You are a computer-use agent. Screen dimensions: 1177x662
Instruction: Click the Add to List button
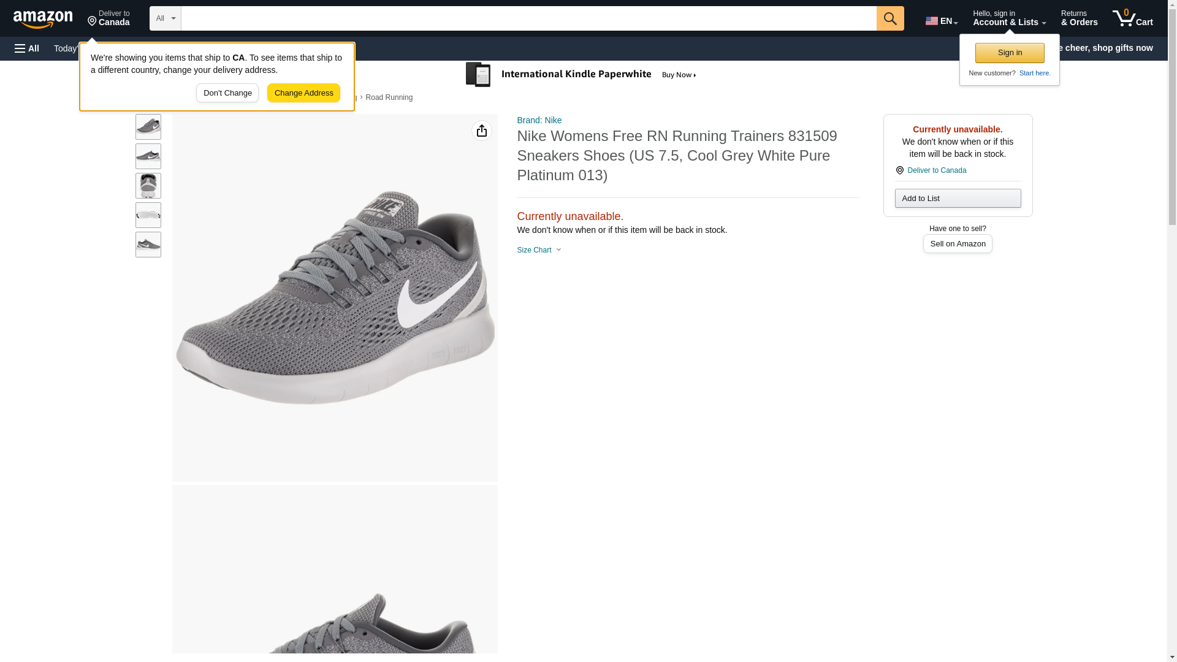coord(957,198)
